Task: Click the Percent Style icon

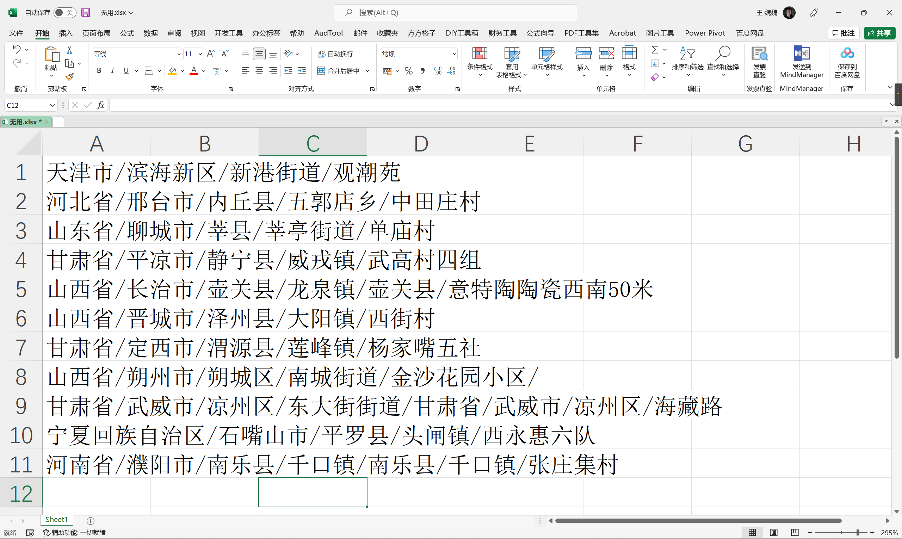Action: pos(409,71)
